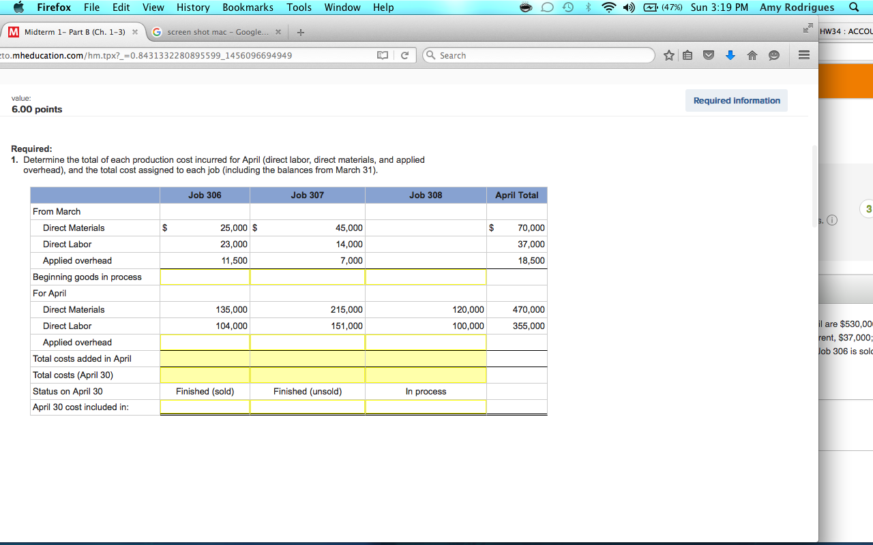Click Job 306 Applied overhead April cell
This screenshot has width=873, height=545.
pos(205,342)
